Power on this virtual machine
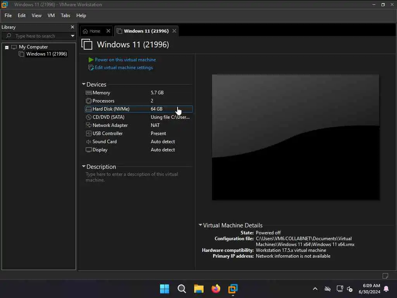Viewport: 397px width, 298px height. coord(125,60)
